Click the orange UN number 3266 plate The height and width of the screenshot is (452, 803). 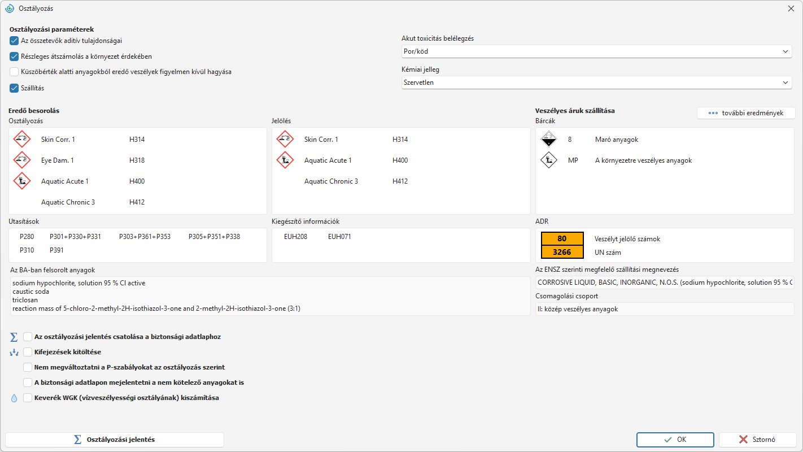(x=562, y=252)
